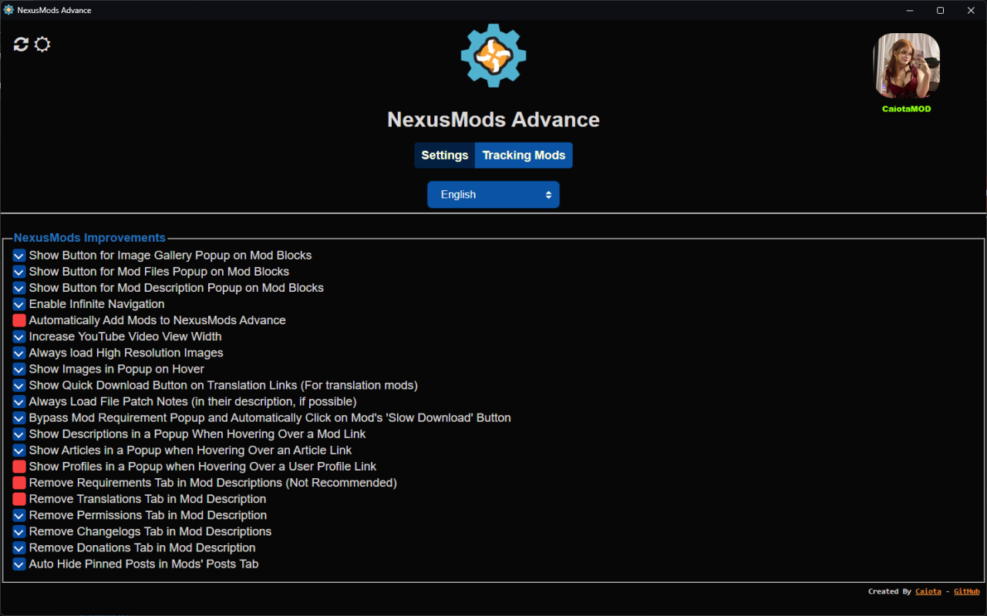Enable Remove Translations Tab checkbox
The width and height of the screenshot is (987, 616).
pos(19,499)
